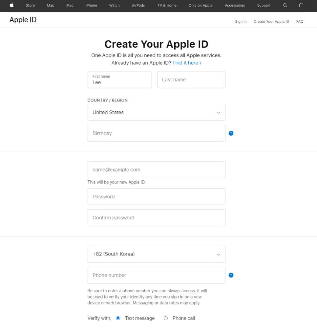This screenshot has width=317, height=334.
Task: Click the Apple logo icon
Action: coord(12,5)
